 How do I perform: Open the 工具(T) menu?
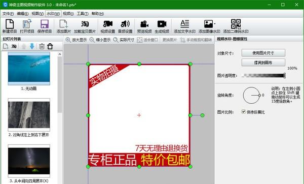83,14
